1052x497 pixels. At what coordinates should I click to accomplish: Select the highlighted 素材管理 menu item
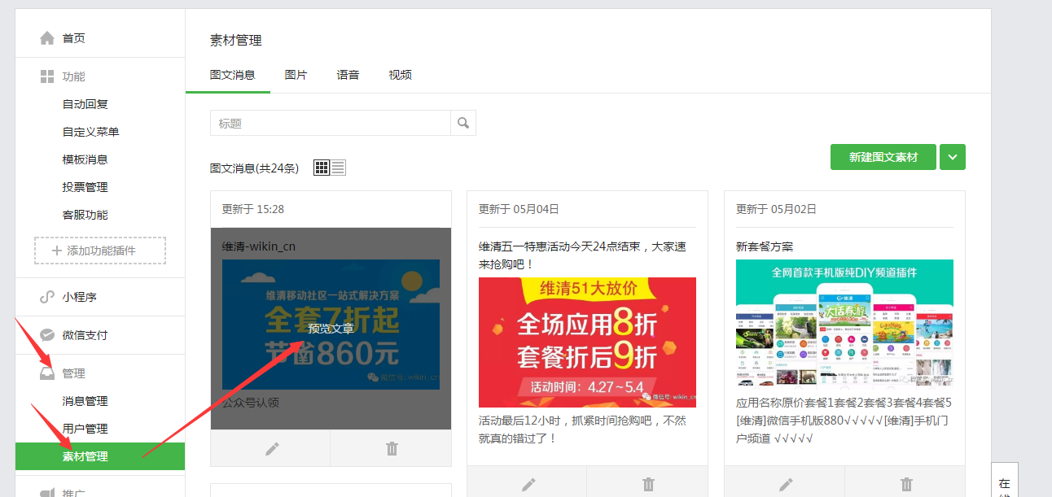click(x=100, y=456)
